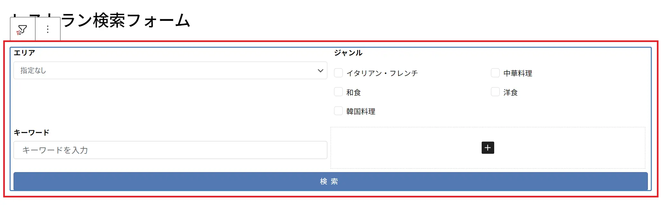This screenshot has width=663, height=208.
Task: Add a block with the plus icon
Action: tap(488, 148)
